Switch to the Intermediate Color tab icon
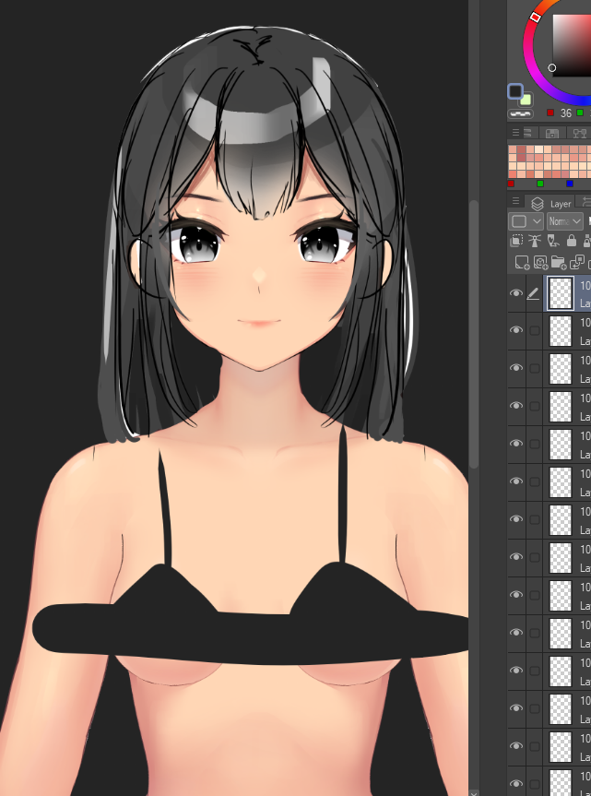 point(552,134)
